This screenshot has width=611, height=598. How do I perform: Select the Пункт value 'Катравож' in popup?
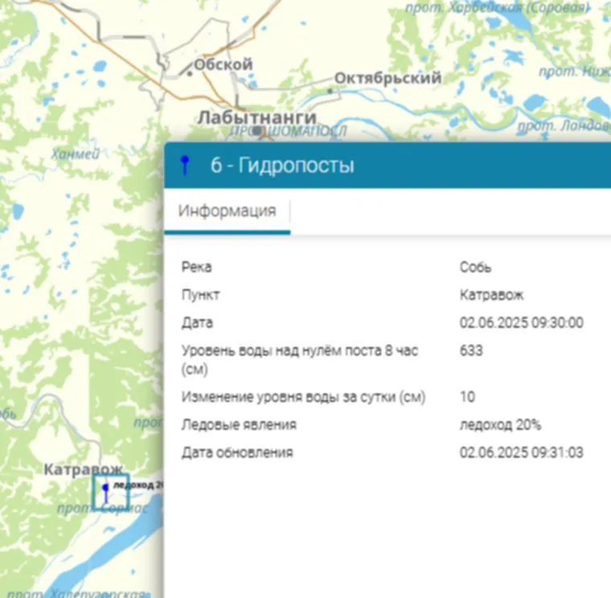(x=491, y=295)
